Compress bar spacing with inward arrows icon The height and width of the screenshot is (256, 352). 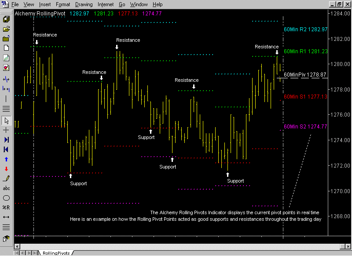(x=6, y=80)
